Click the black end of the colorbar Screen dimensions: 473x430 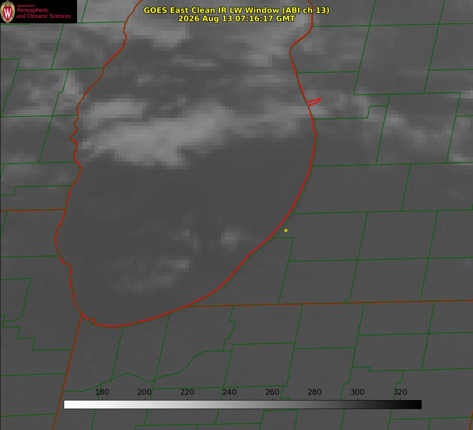[417, 404]
